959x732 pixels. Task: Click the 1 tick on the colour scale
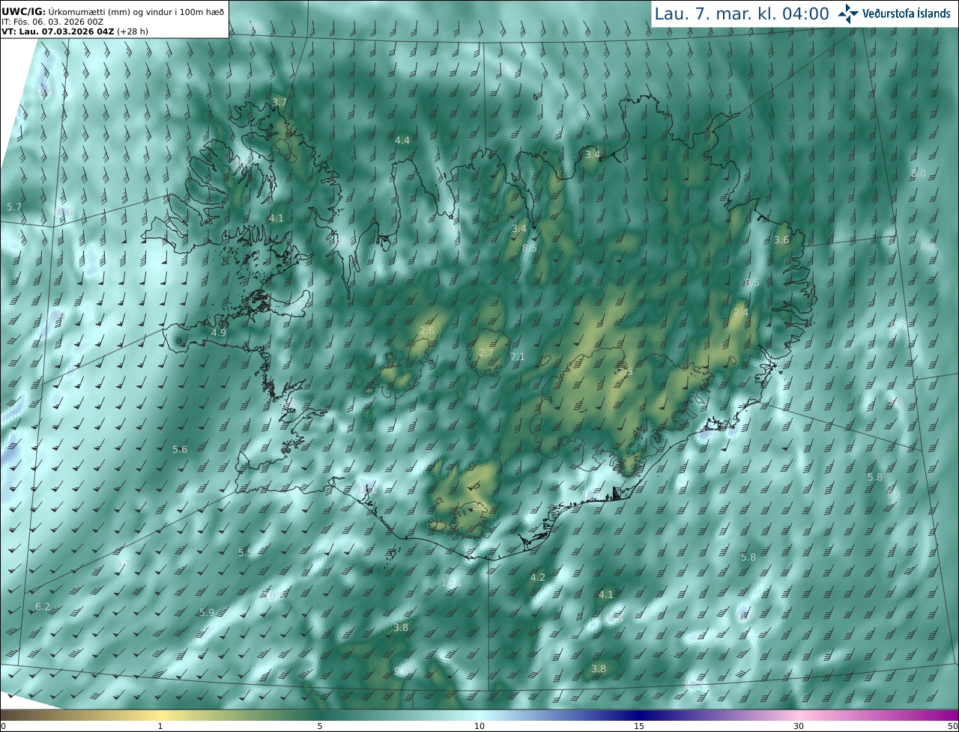[x=160, y=726]
